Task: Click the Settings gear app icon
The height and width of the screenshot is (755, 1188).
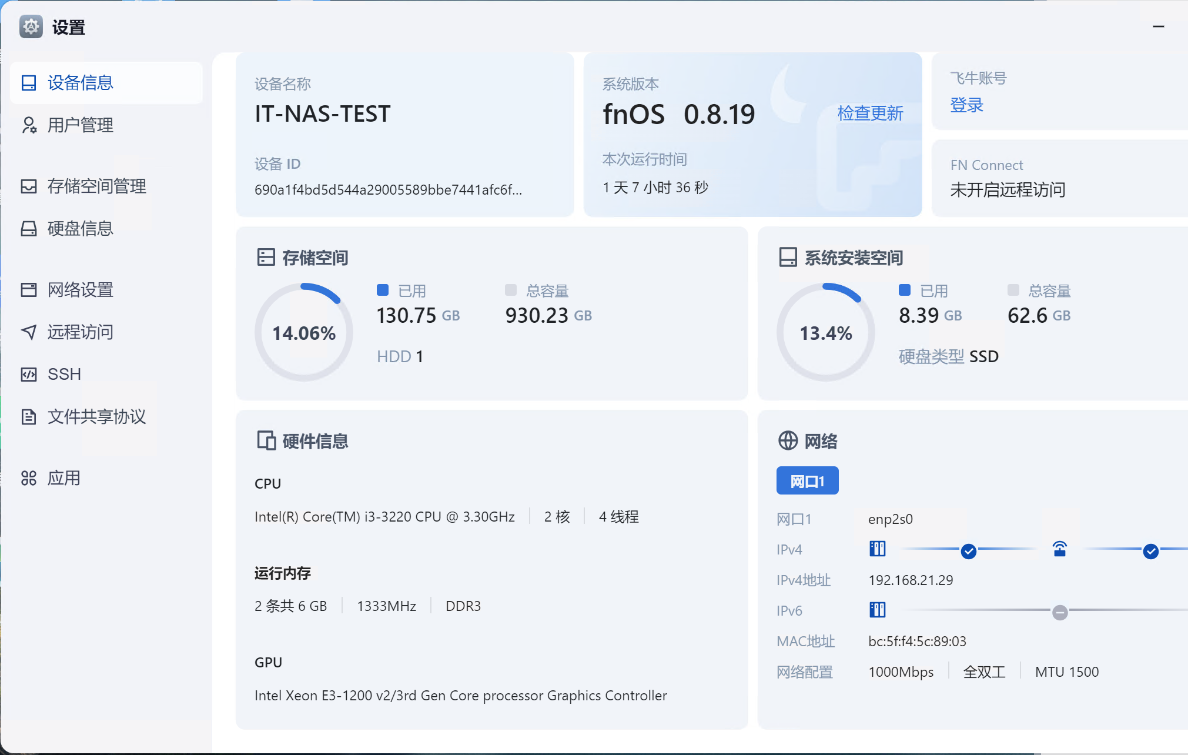Action: tap(31, 26)
